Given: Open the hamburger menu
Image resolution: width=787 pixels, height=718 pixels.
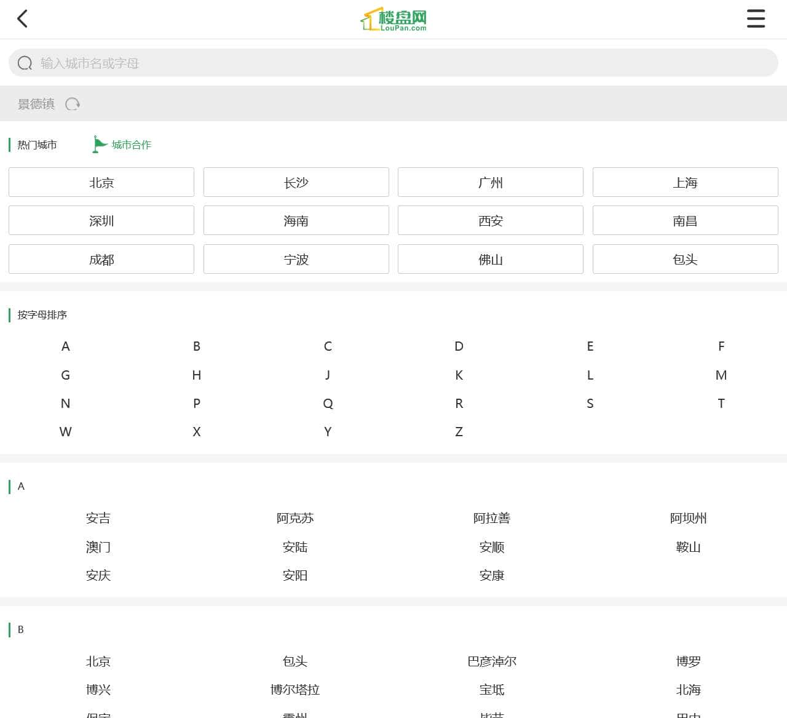Looking at the screenshot, I should click(756, 19).
